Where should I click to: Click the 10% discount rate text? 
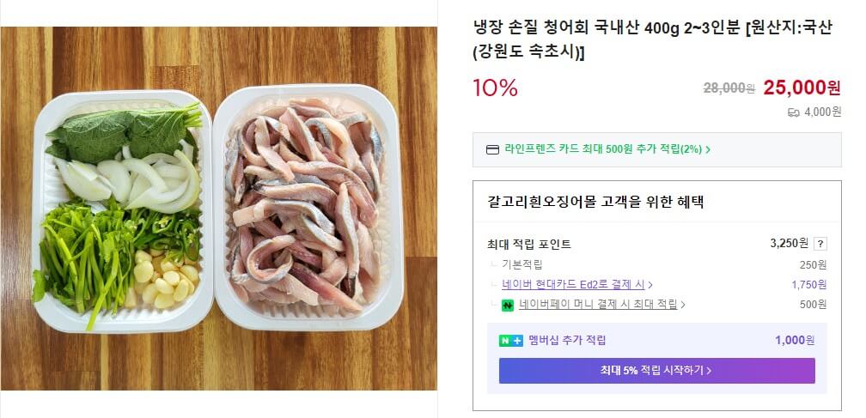pos(496,88)
